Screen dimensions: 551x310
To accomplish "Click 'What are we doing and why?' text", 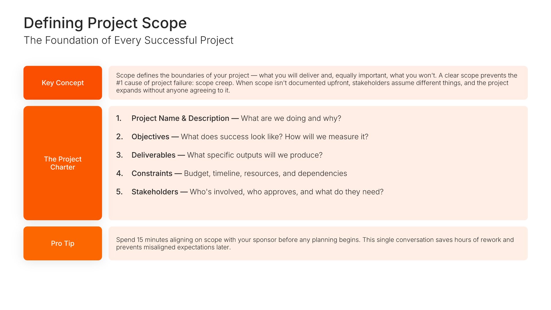I will click(291, 118).
